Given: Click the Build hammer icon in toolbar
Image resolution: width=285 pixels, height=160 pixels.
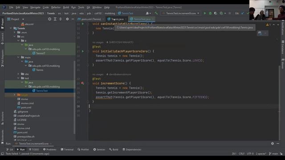Looking at the screenshot, I should click(x=156, y=13).
